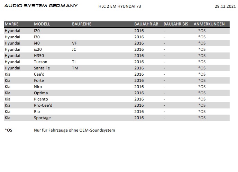
Task: Click the date 29.12.2021
Action: (225, 6)
